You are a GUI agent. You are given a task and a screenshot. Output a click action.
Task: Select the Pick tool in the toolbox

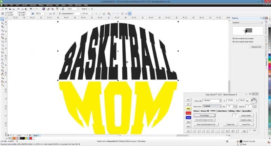[x=2, y=19]
